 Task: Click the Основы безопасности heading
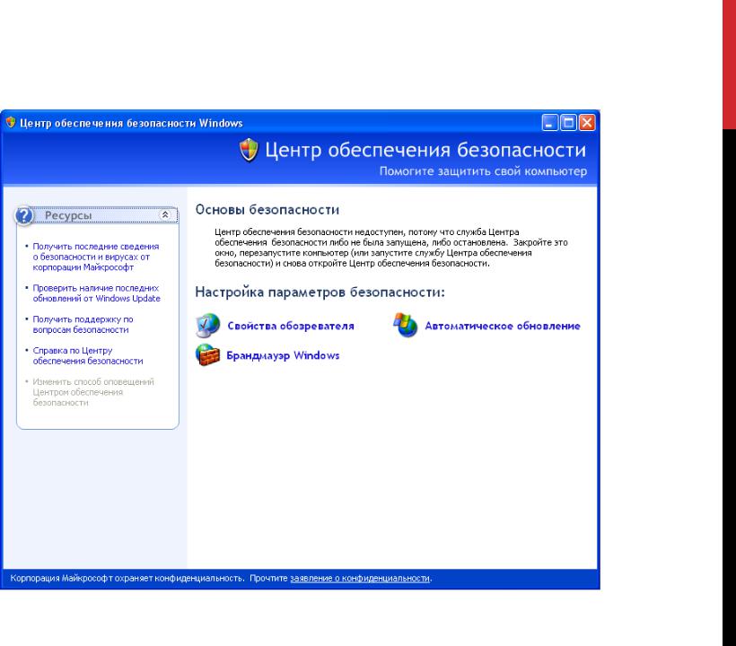[267, 210]
